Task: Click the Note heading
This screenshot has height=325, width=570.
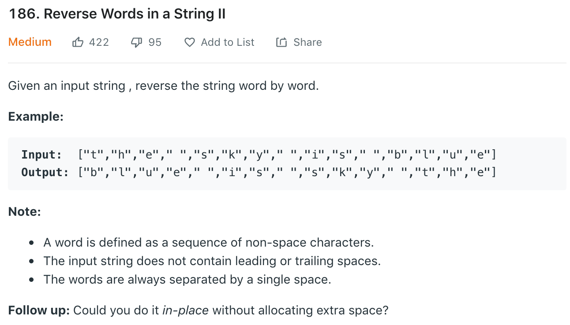Action: tap(25, 212)
